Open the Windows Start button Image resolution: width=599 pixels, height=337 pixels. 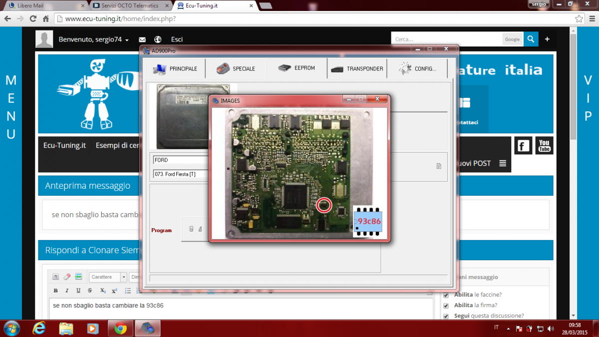point(11,329)
